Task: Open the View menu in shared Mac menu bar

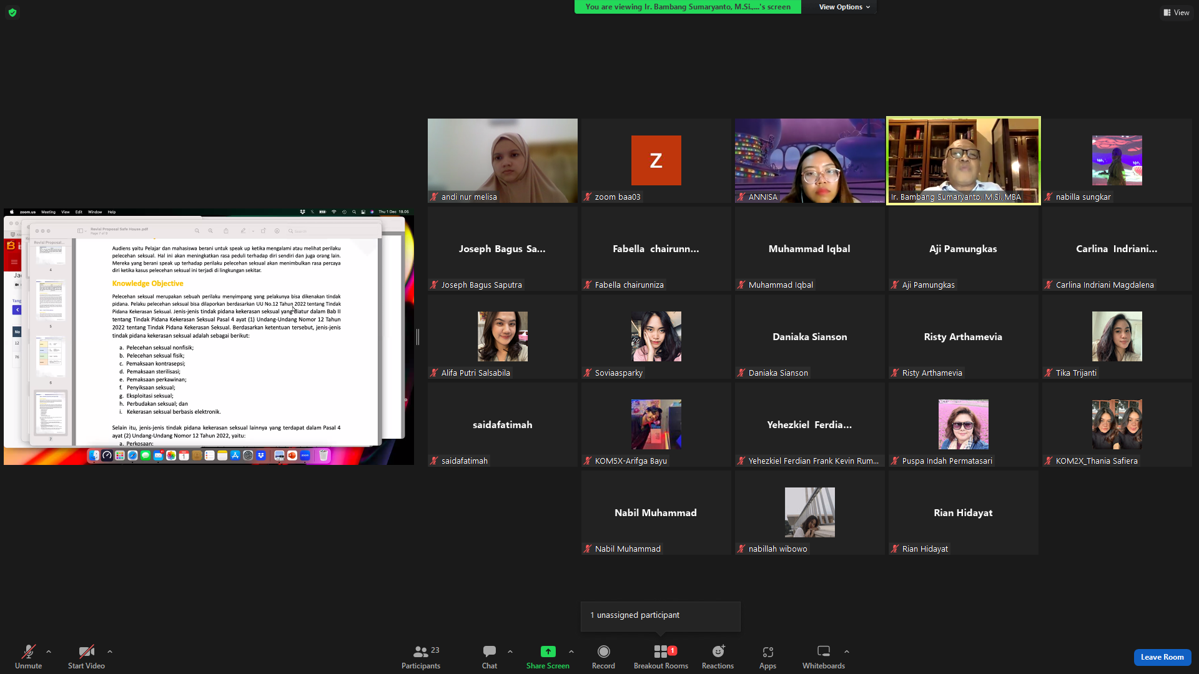Action: point(66,212)
